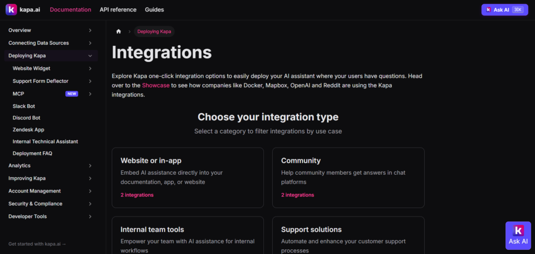Click Deploying Kapa in sidebar
This screenshot has width=535, height=254.
pyautogui.click(x=27, y=56)
